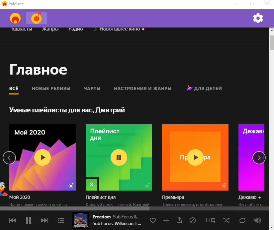Open the play queue list icon
274x230 pixels.
click(61, 220)
